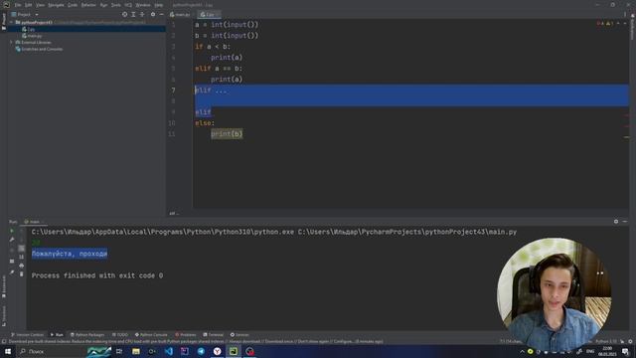Click the PyCharm taskbar icon
The width and height of the screenshot is (636, 358).
pyautogui.click(x=234, y=351)
